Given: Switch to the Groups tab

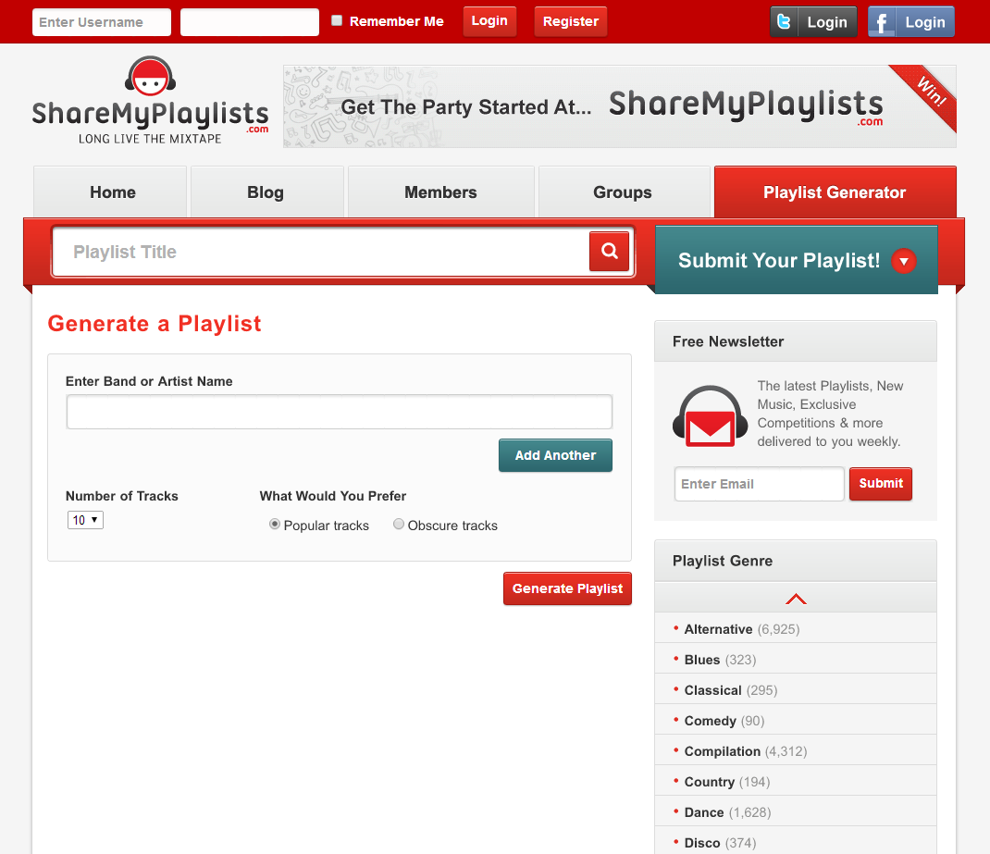Looking at the screenshot, I should (x=622, y=192).
